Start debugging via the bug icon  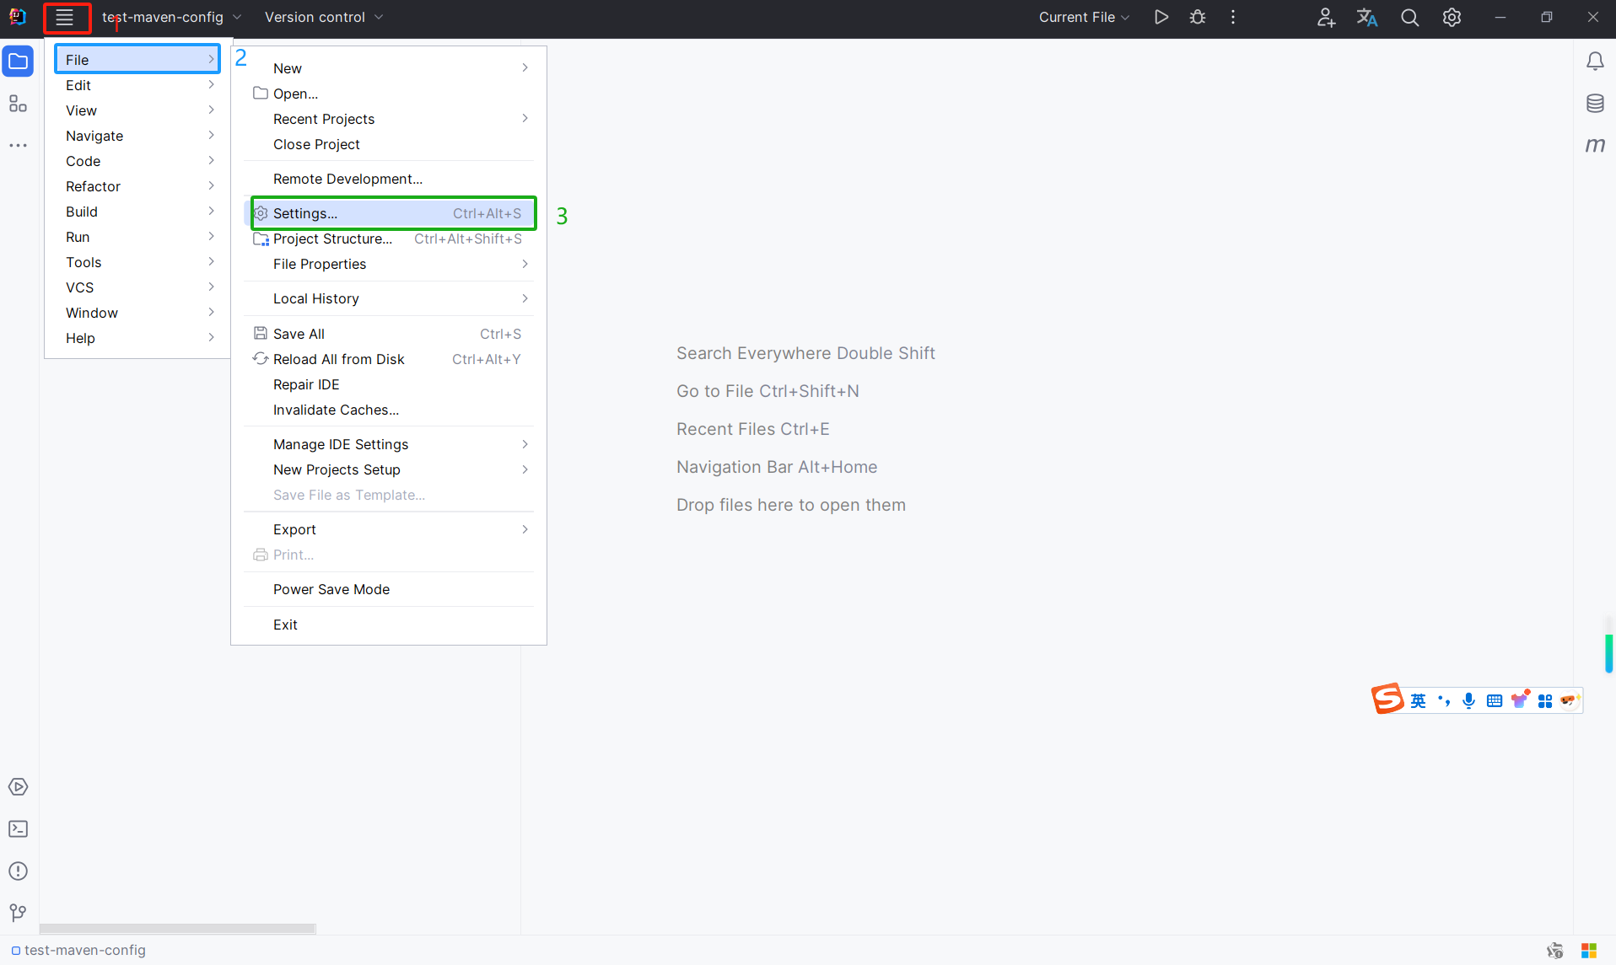[1198, 17]
